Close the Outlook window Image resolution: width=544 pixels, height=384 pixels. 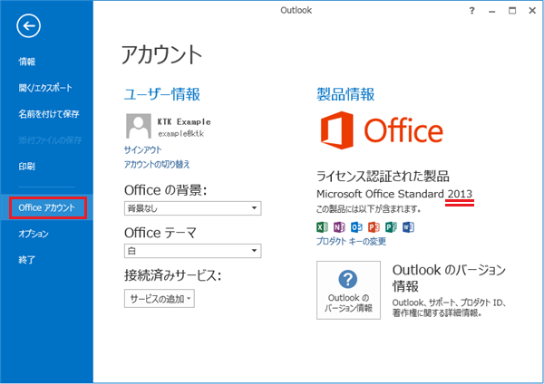click(x=532, y=11)
